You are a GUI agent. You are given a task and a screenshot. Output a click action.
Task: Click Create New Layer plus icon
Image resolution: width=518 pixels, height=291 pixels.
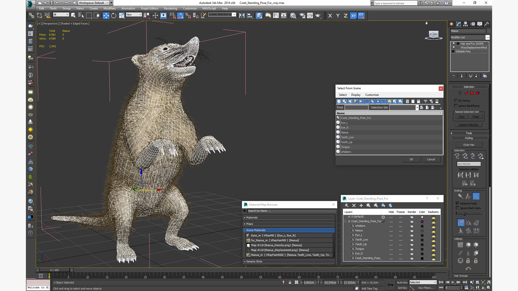click(361, 205)
